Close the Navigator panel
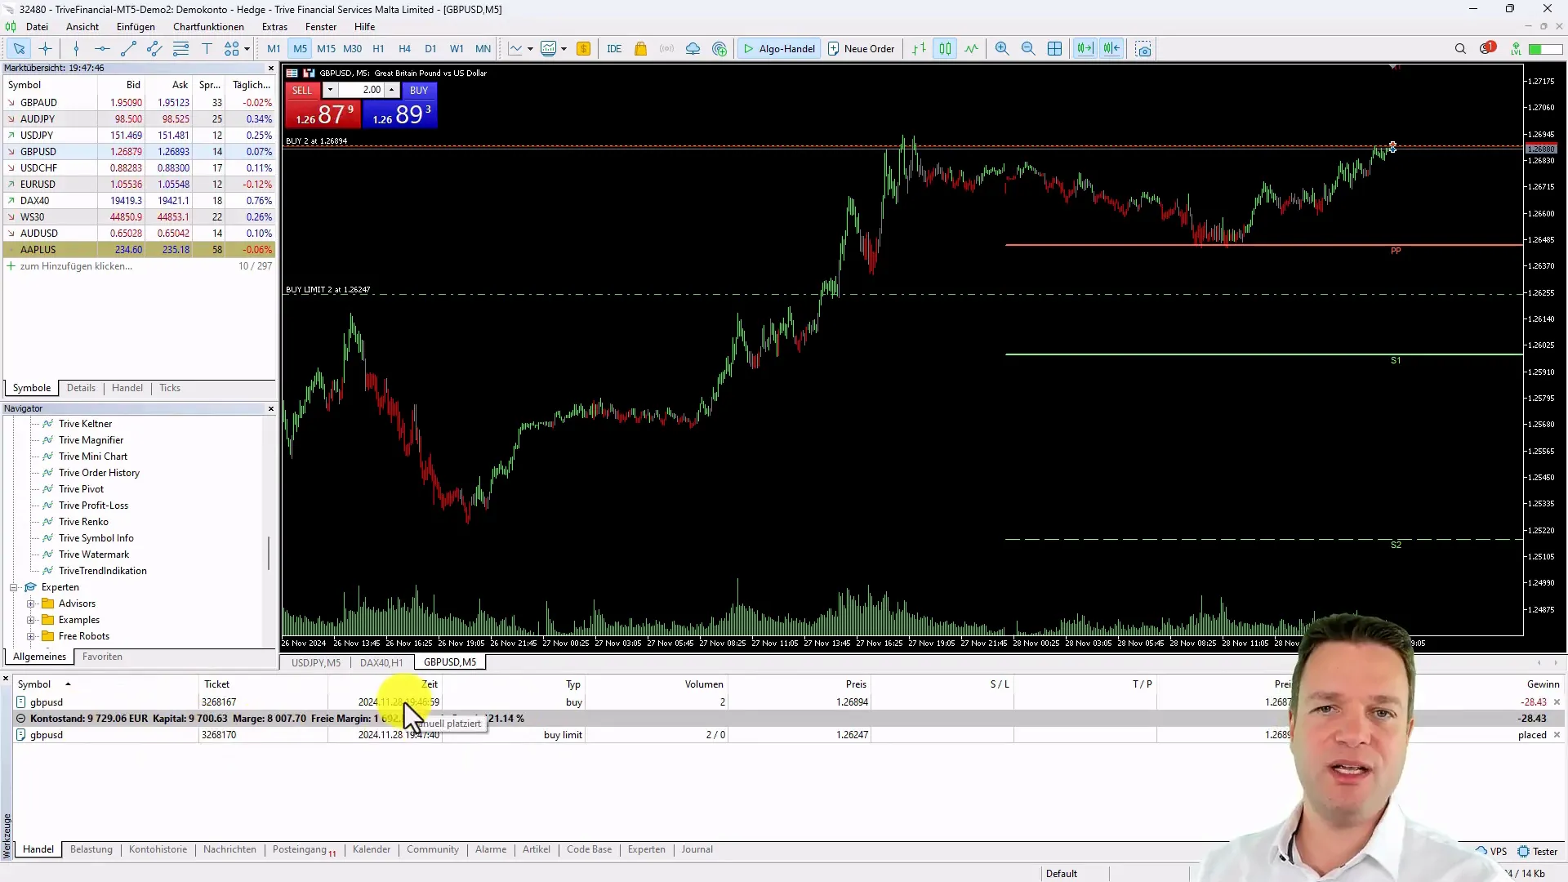The image size is (1568, 882). pos(271,408)
